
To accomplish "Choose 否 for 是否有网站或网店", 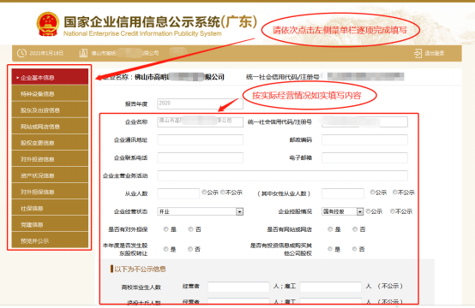I will coord(355,229).
